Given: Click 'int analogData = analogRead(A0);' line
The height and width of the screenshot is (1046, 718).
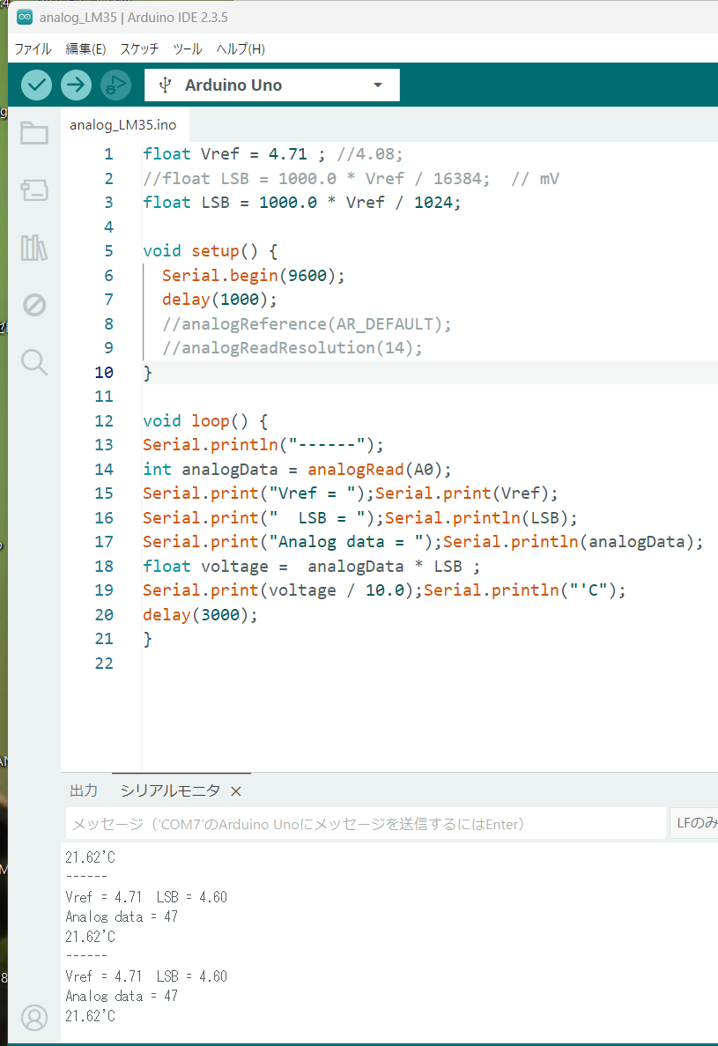Looking at the screenshot, I should tap(297, 470).
